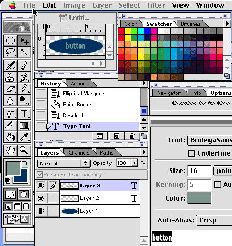Select the Dodge tool
The height and width of the screenshot is (246, 232).
(x=24, y=100)
